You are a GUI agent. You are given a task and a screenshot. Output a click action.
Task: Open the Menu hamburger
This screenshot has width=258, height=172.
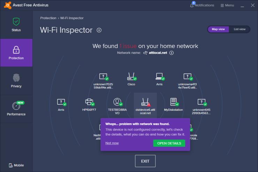[x=227, y=6]
